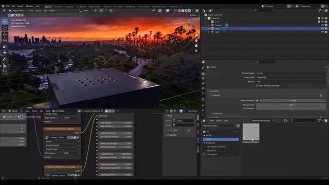Open viewport Object menu button
Viewport: 329px width, 185px height.
pyautogui.click(x=52, y=10)
